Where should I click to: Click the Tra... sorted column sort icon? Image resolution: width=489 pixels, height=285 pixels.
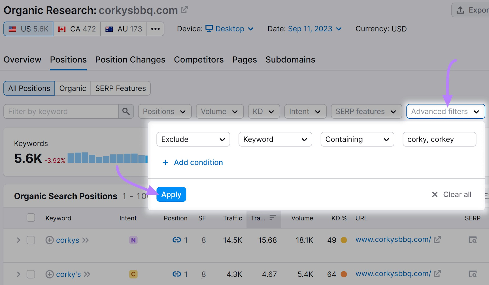click(x=273, y=218)
